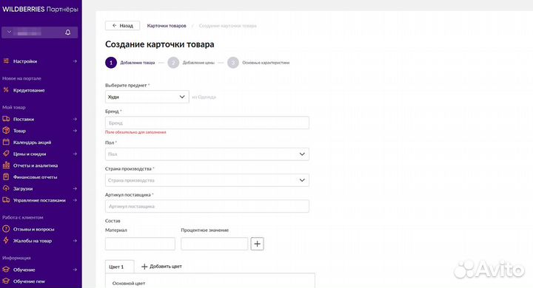The height and width of the screenshot is (288, 533).
Task: Expand Цены и скидки submenu arrow
Action: [x=75, y=154]
